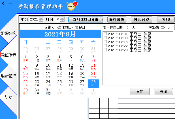
Task: Select August 23 处暑 on the calendar
Action: (37, 83)
